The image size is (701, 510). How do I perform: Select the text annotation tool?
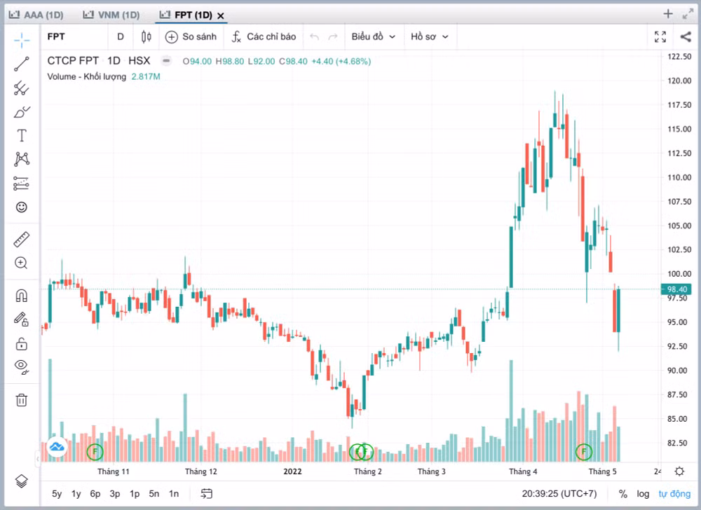pos(22,135)
